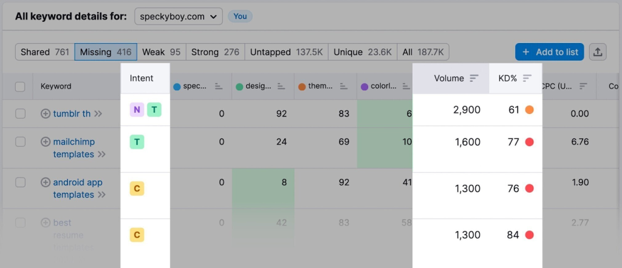Click sort icon in the green-dot competitor column

[x=281, y=87]
